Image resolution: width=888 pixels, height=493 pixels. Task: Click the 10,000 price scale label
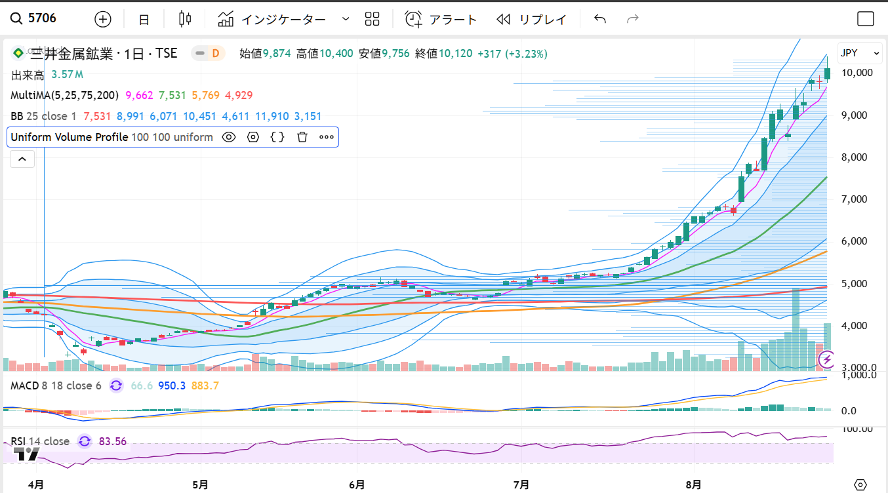pos(858,73)
